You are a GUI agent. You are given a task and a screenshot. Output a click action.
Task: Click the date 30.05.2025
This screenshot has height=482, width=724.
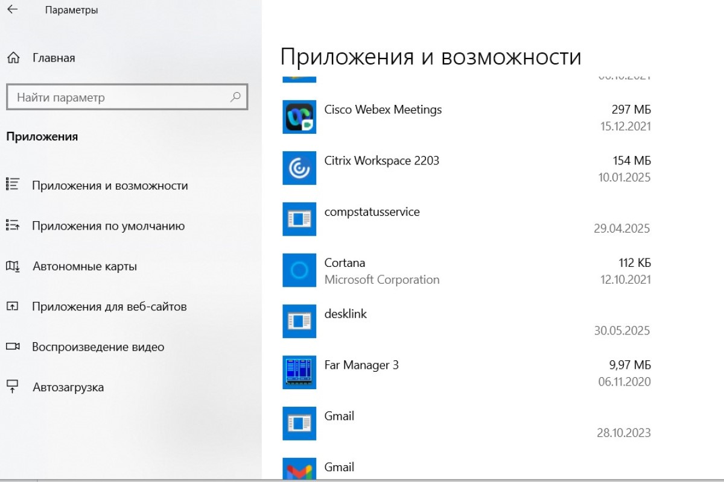click(622, 331)
